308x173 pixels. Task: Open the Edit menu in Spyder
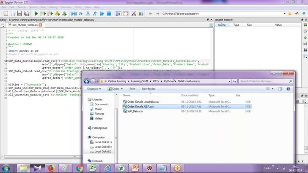click(x=12, y=7)
